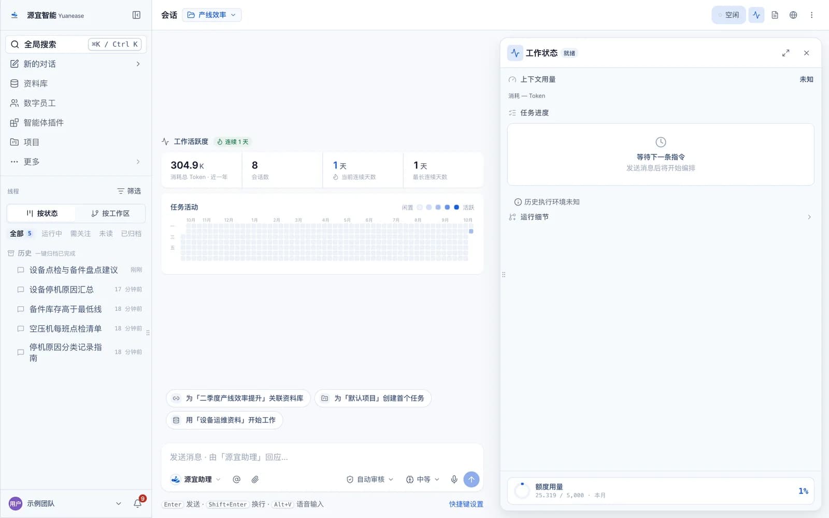Collapse the left sidebar panel icon
829x518 pixels.
point(136,15)
